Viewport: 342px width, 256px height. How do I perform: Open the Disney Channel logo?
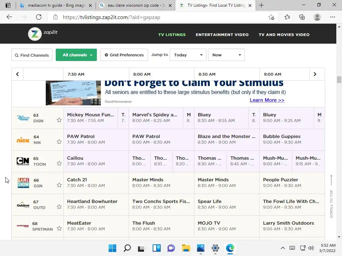23,118
